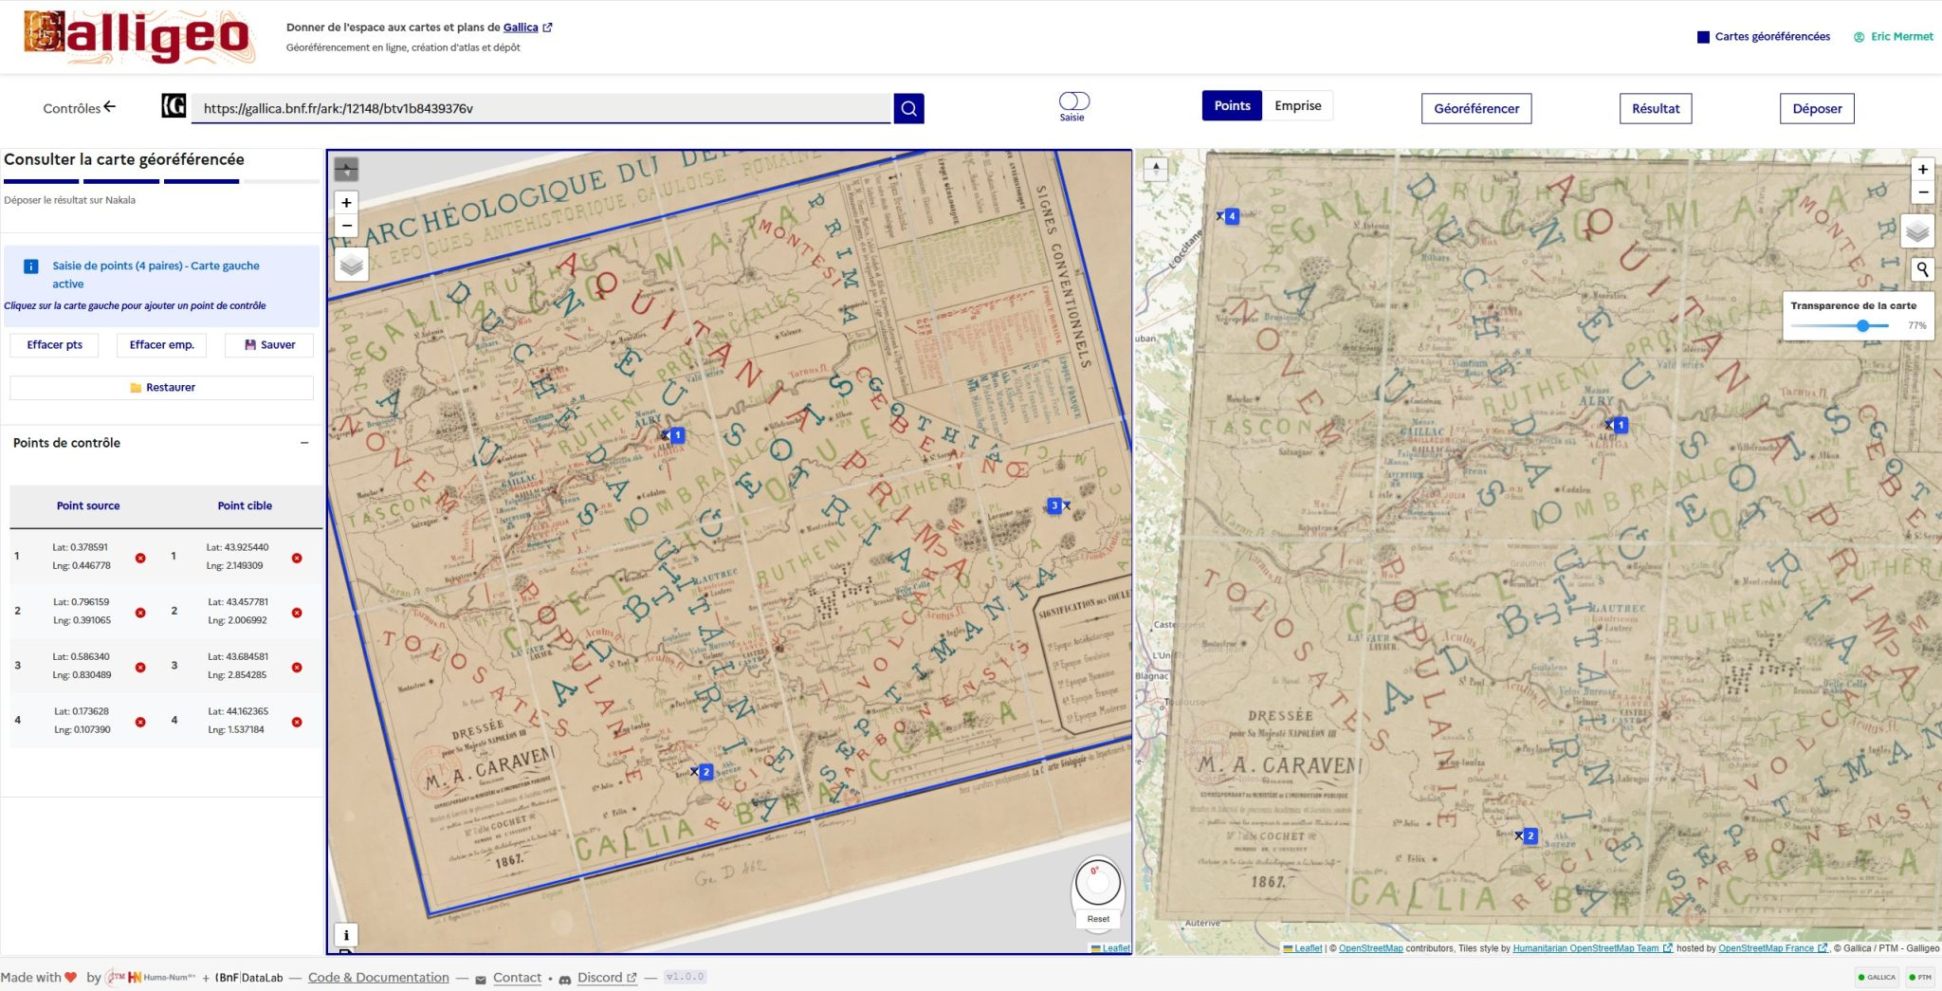Adjust the map transparency slider
Screen dimensions: 1942x991
(1862, 325)
